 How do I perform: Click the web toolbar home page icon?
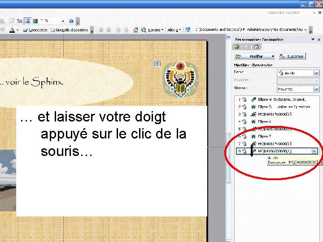coord(135,30)
